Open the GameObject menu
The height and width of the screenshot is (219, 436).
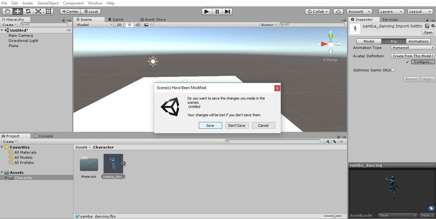point(48,3)
